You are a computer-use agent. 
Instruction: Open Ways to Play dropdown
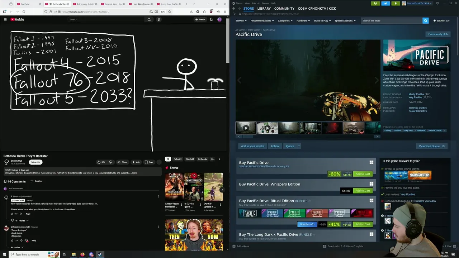click(322, 20)
